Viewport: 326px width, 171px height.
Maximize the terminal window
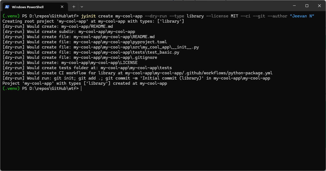[307, 6]
